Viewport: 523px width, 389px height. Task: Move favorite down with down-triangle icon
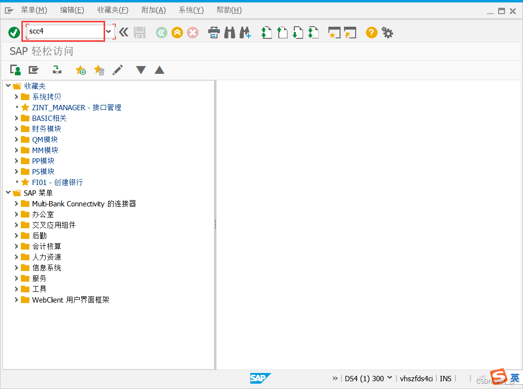[141, 70]
